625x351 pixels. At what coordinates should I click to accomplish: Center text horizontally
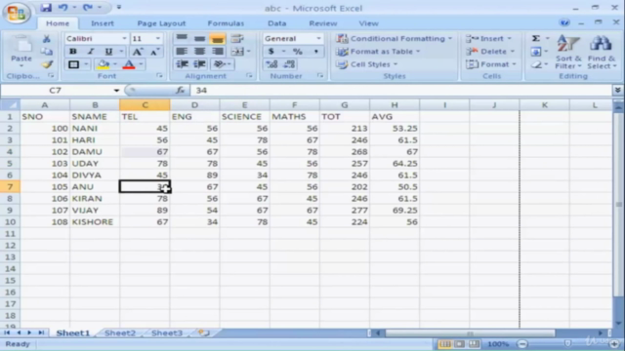click(x=199, y=52)
